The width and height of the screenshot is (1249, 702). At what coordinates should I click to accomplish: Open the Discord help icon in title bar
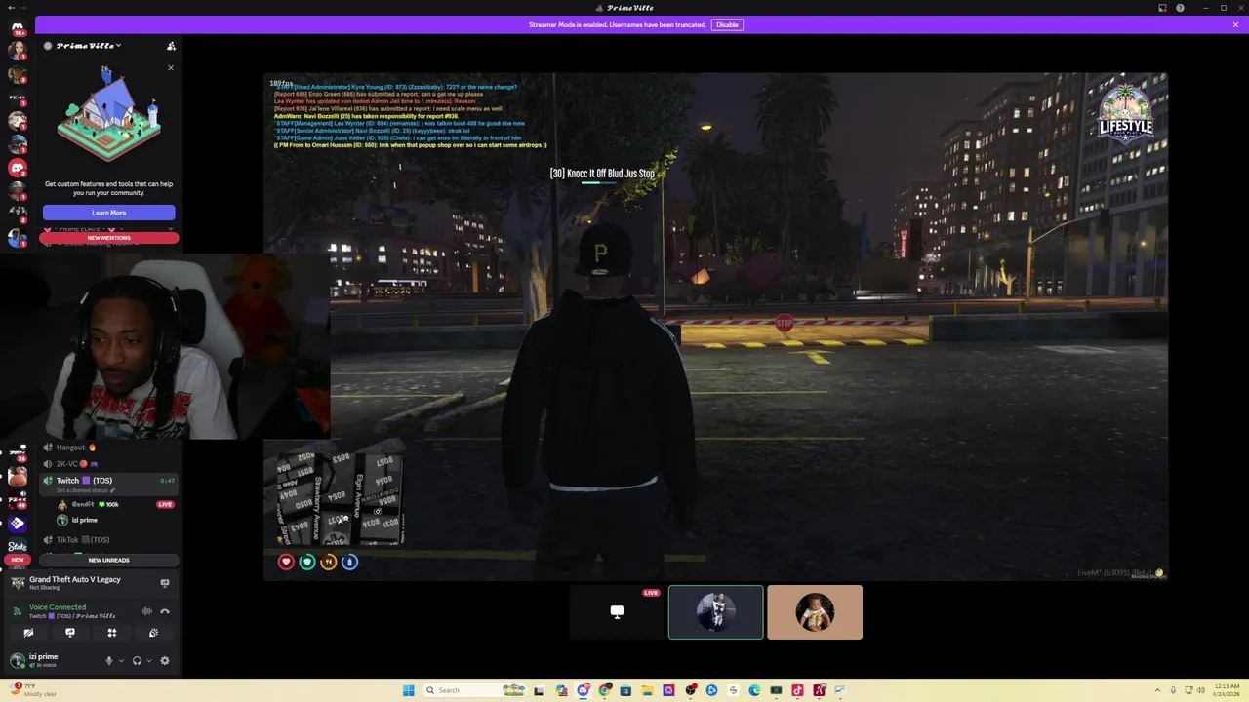(x=1181, y=8)
